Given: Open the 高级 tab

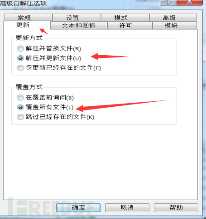Looking at the screenshot, I should 173,18.
